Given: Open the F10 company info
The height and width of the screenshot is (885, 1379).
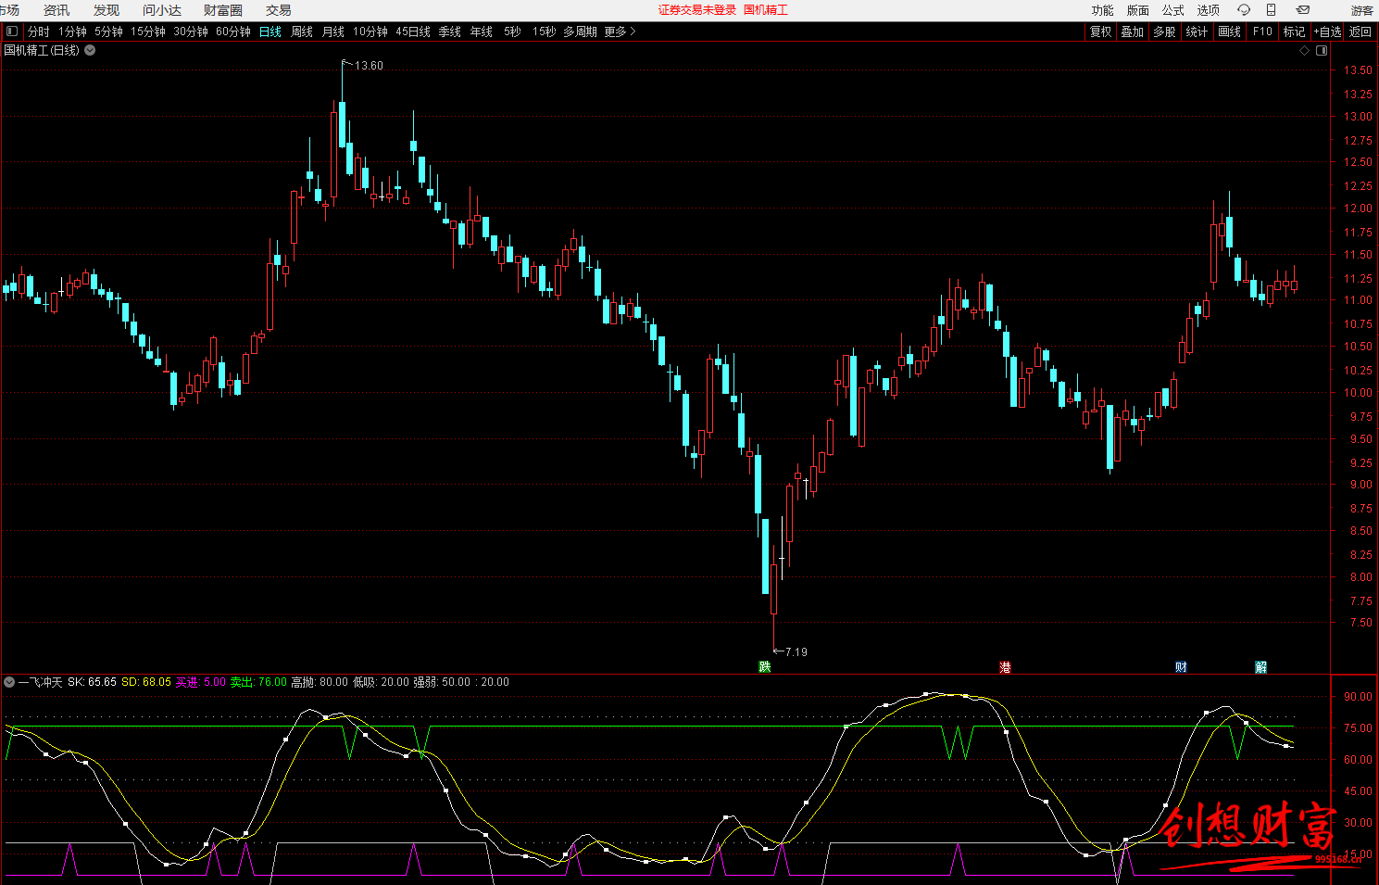Looking at the screenshot, I should point(1262,32).
